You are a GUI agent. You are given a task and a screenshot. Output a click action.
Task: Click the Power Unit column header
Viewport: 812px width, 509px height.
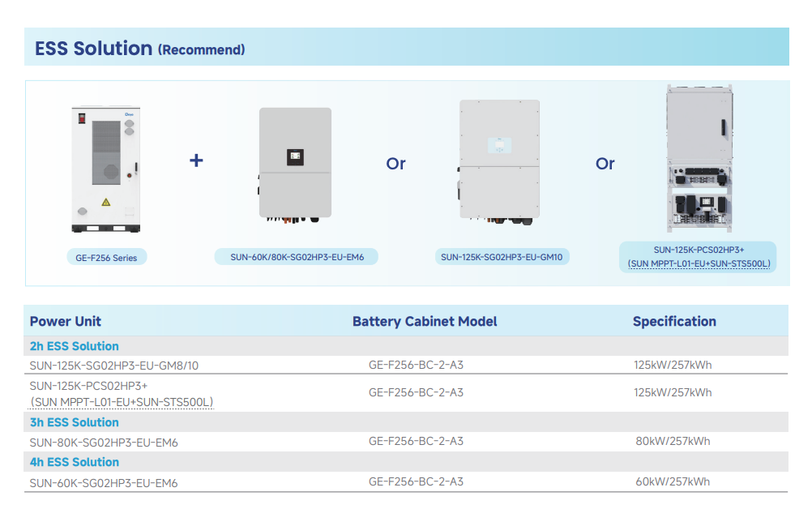tap(66, 321)
